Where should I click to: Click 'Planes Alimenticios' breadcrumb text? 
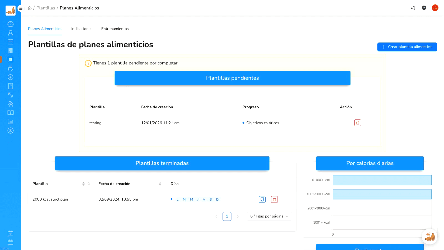coord(79,8)
